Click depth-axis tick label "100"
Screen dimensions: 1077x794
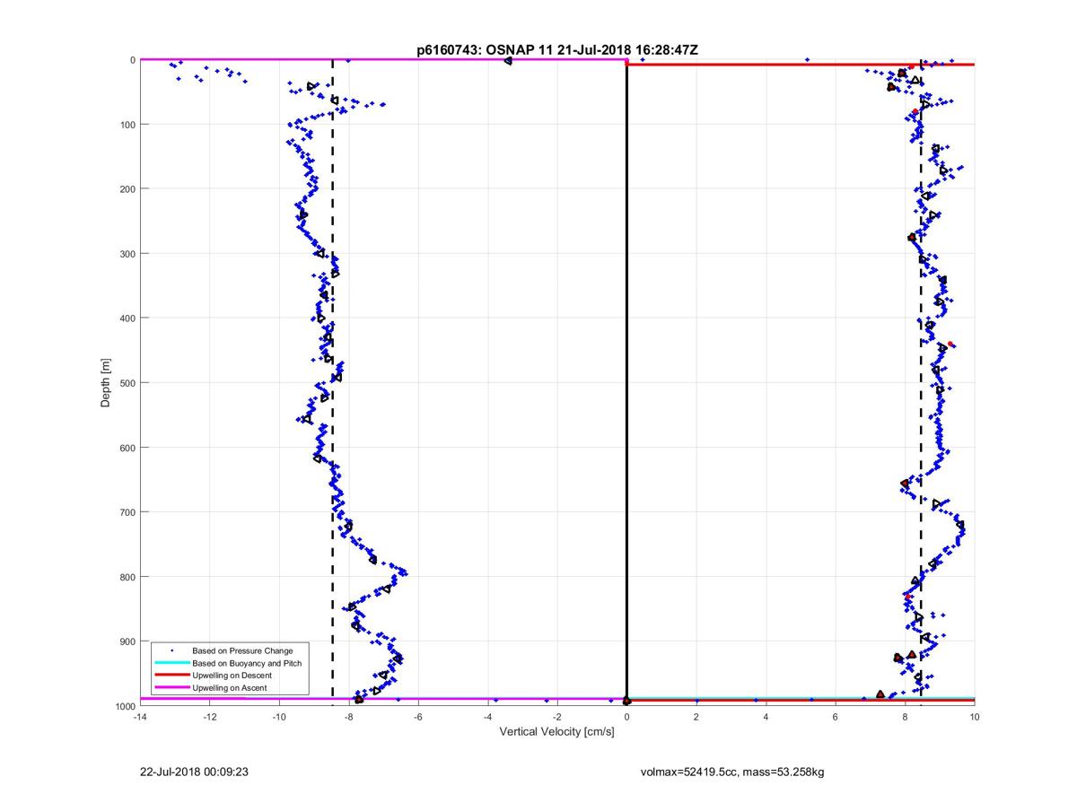pyautogui.click(x=127, y=124)
